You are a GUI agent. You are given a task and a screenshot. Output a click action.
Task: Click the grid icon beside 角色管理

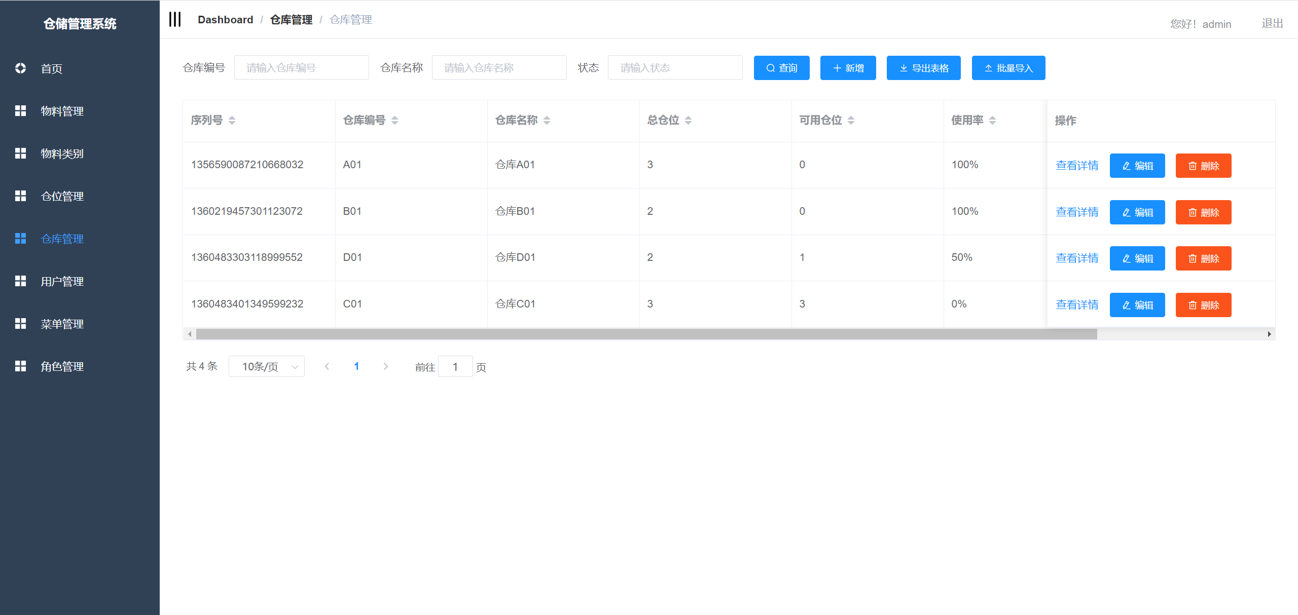tap(21, 366)
